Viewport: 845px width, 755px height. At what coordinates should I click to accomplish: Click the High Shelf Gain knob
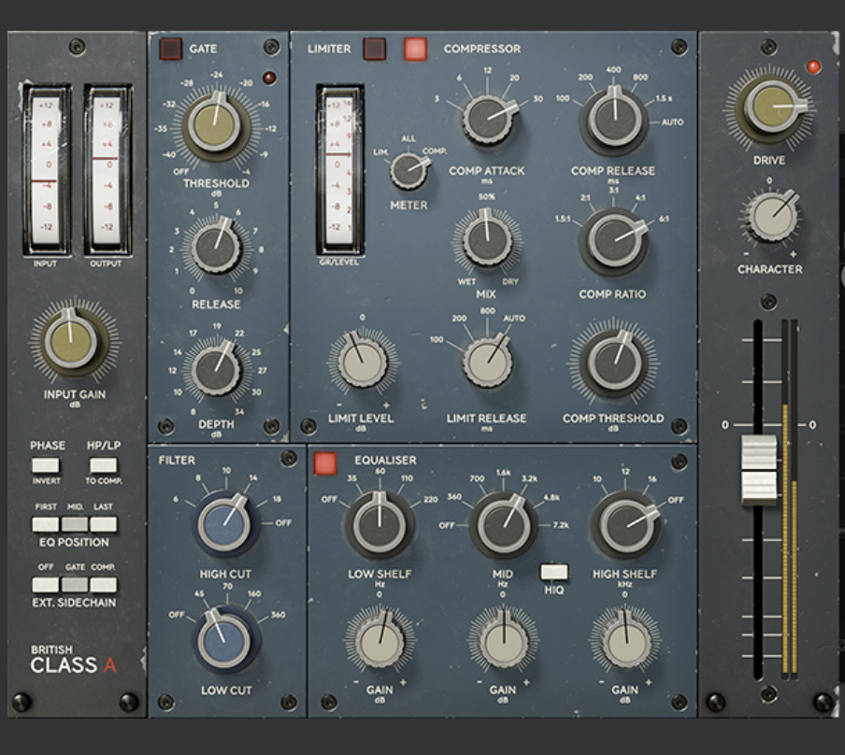[625, 642]
